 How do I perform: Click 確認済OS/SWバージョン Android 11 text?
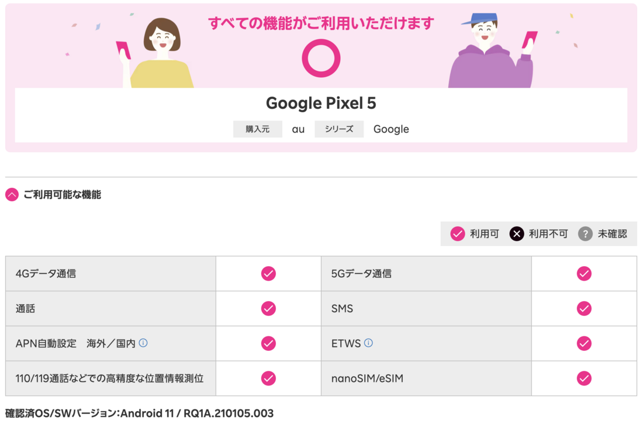pos(140,413)
